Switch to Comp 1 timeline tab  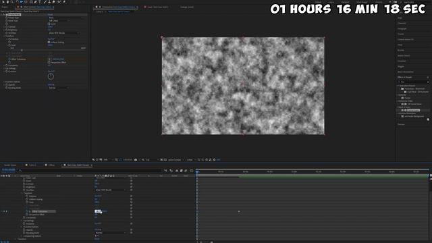[x=32, y=165]
